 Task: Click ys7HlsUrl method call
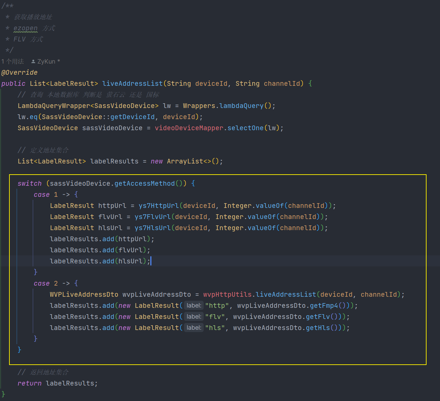tap(153, 228)
